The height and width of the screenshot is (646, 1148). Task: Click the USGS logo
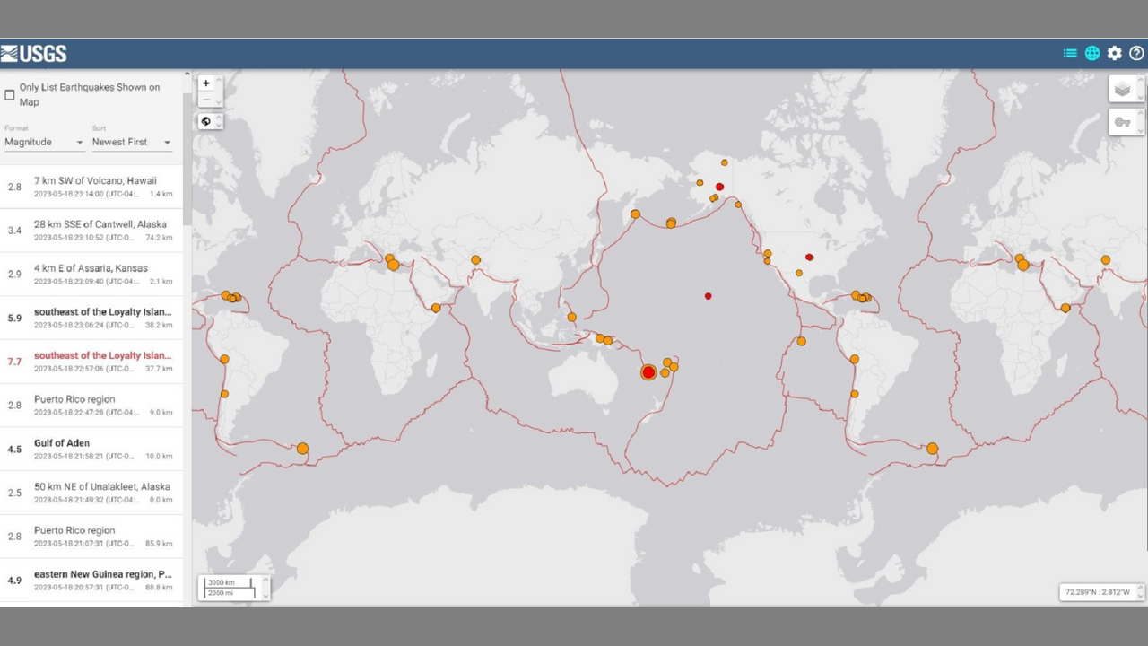point(34,54)
